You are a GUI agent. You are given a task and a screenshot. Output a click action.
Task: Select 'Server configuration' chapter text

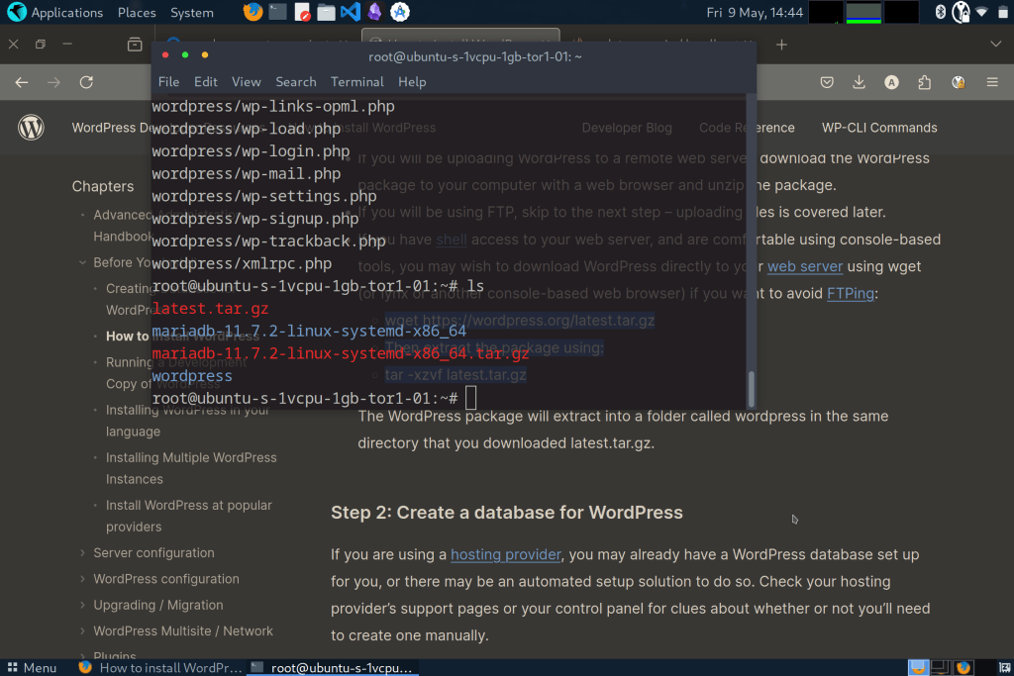(x=153, y=552)
